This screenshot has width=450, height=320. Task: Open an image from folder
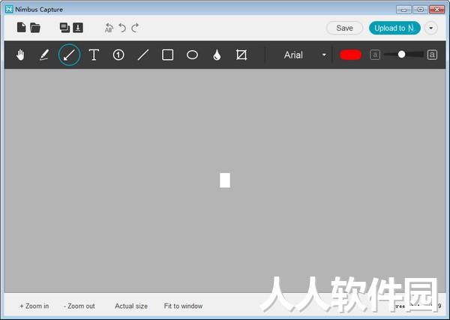(35, 28)
